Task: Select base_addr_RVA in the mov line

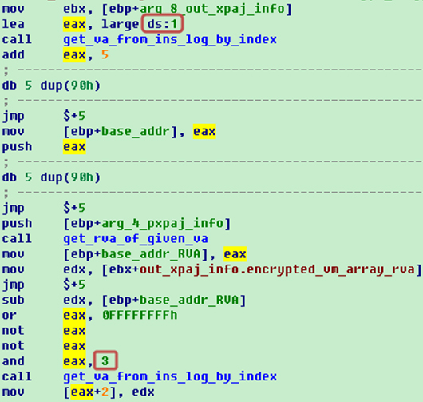Action: coord(151,254)
